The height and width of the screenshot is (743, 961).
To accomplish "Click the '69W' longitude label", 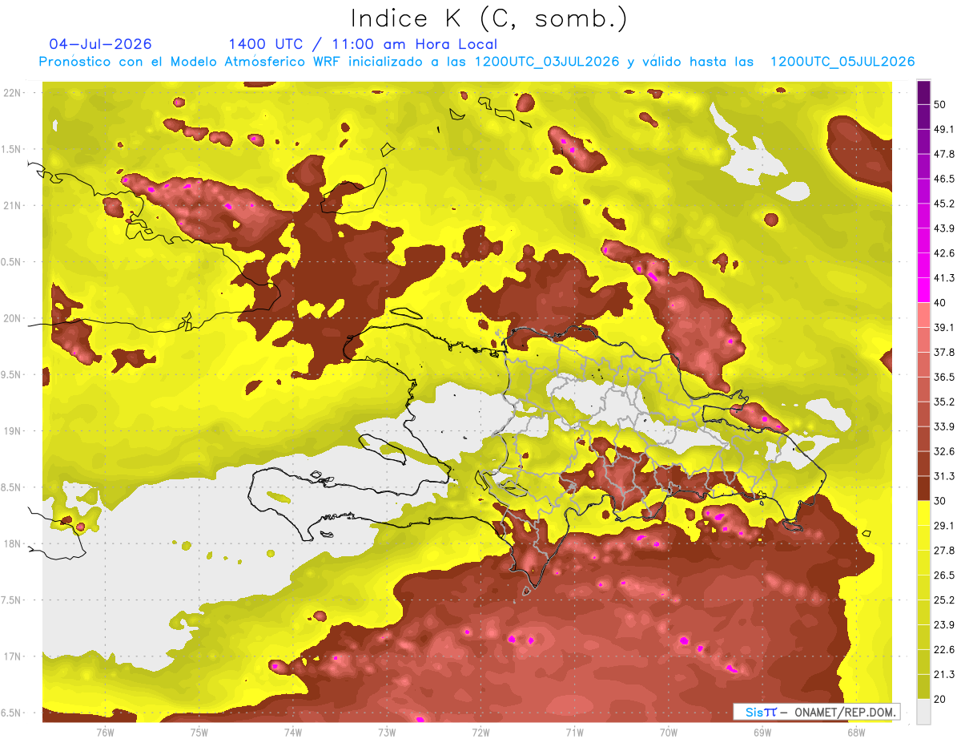I will click(x=762, y=733).
